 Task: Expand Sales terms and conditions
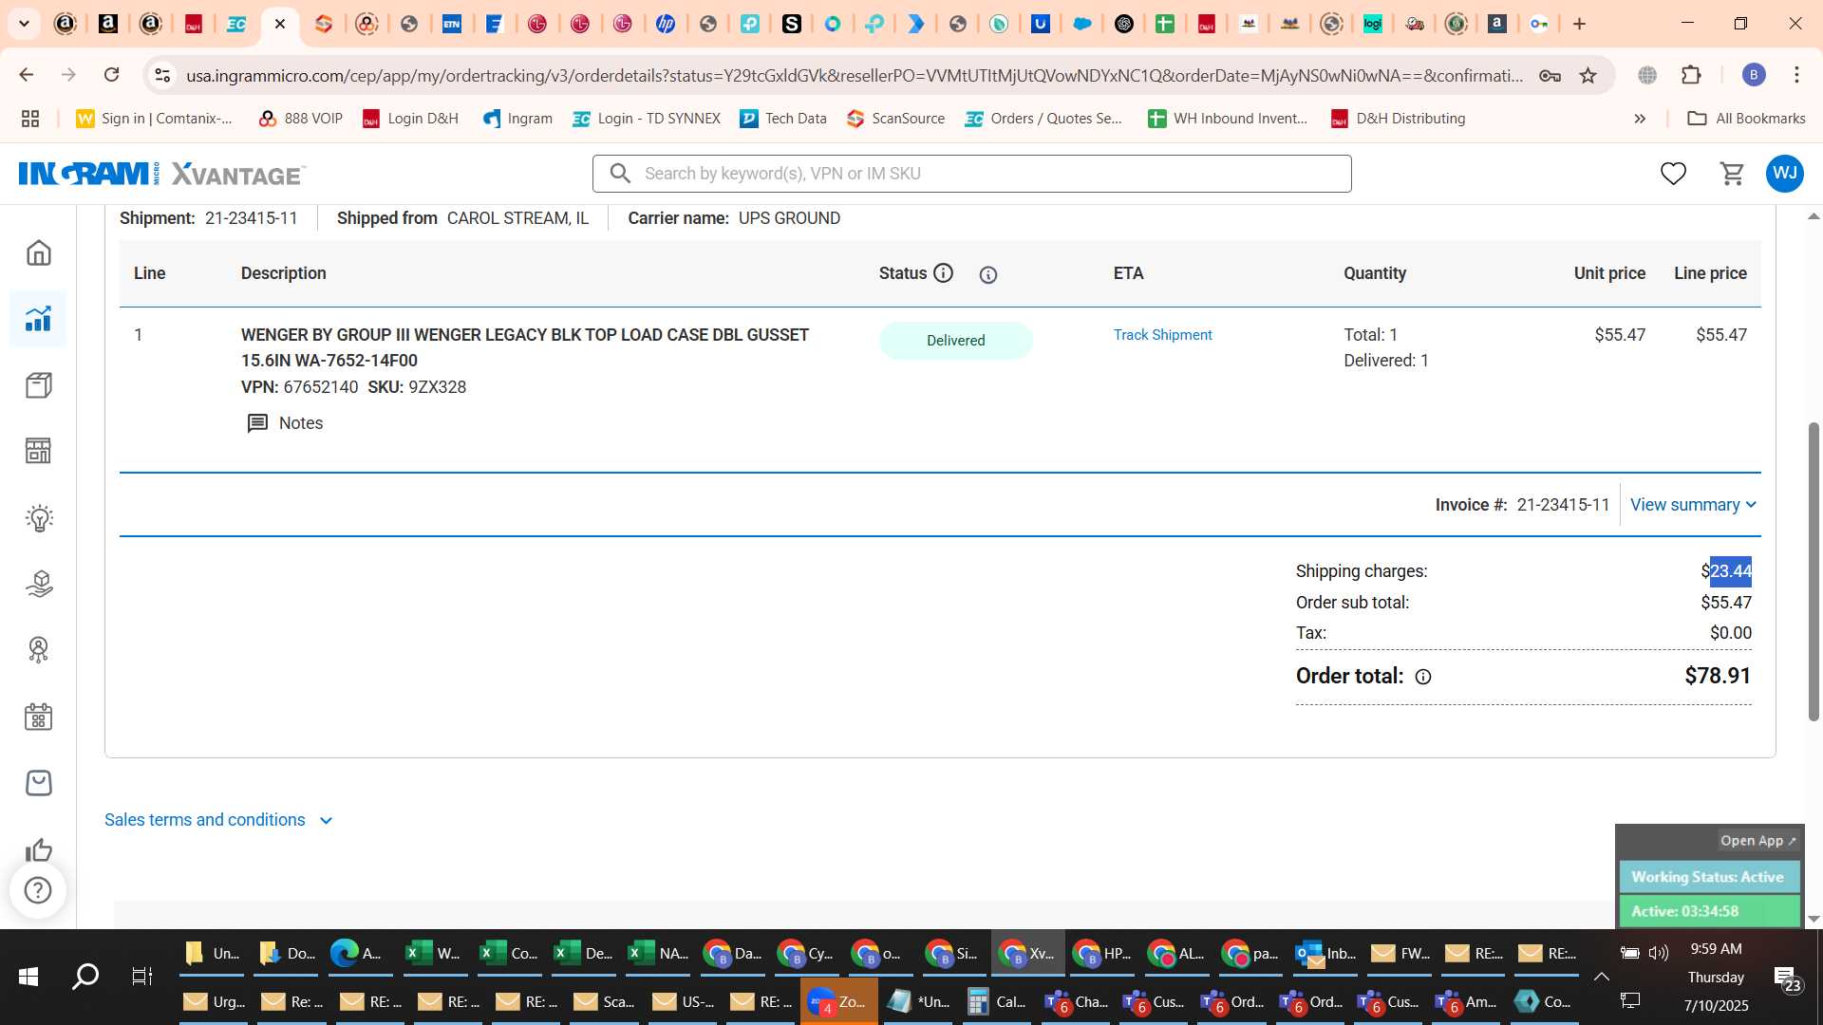coord(218,820)
